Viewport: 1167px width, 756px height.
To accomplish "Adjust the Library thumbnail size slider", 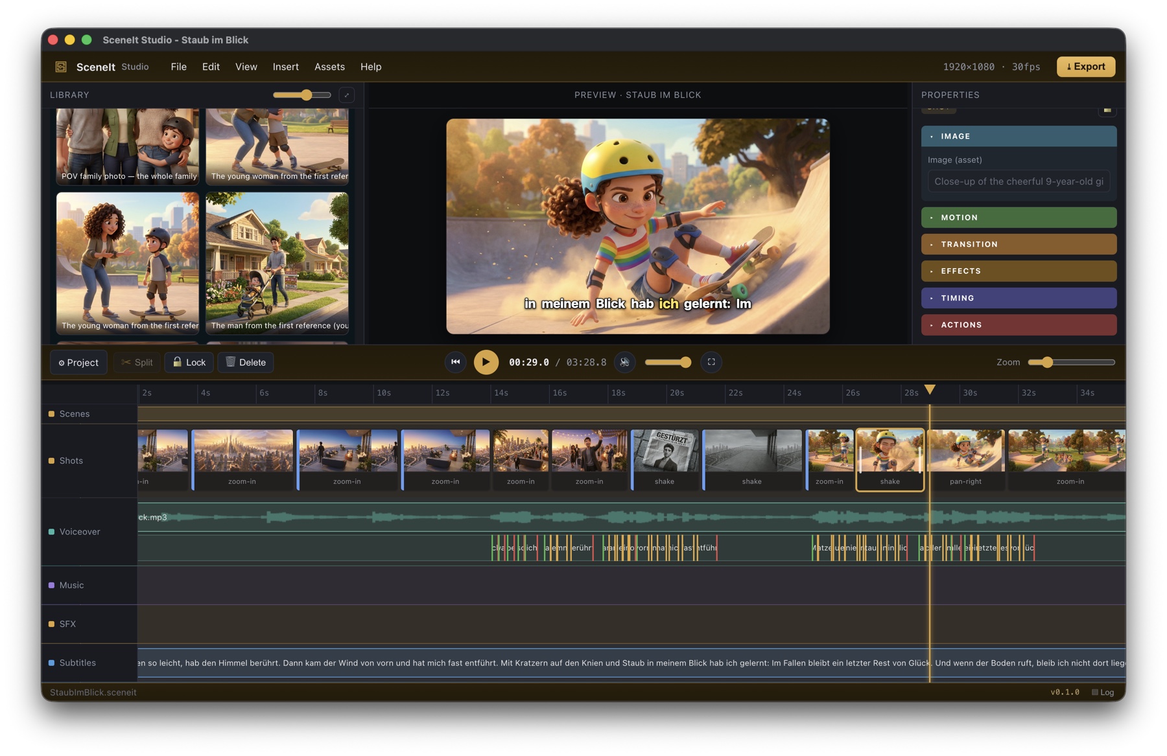I will pyautogui.click(x=302, y=95).
